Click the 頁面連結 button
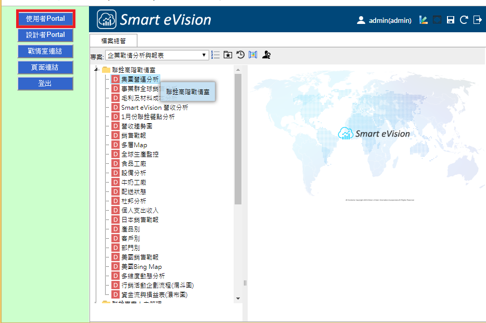486x323 pixels. pyautogui.click(x=45, y=67)
